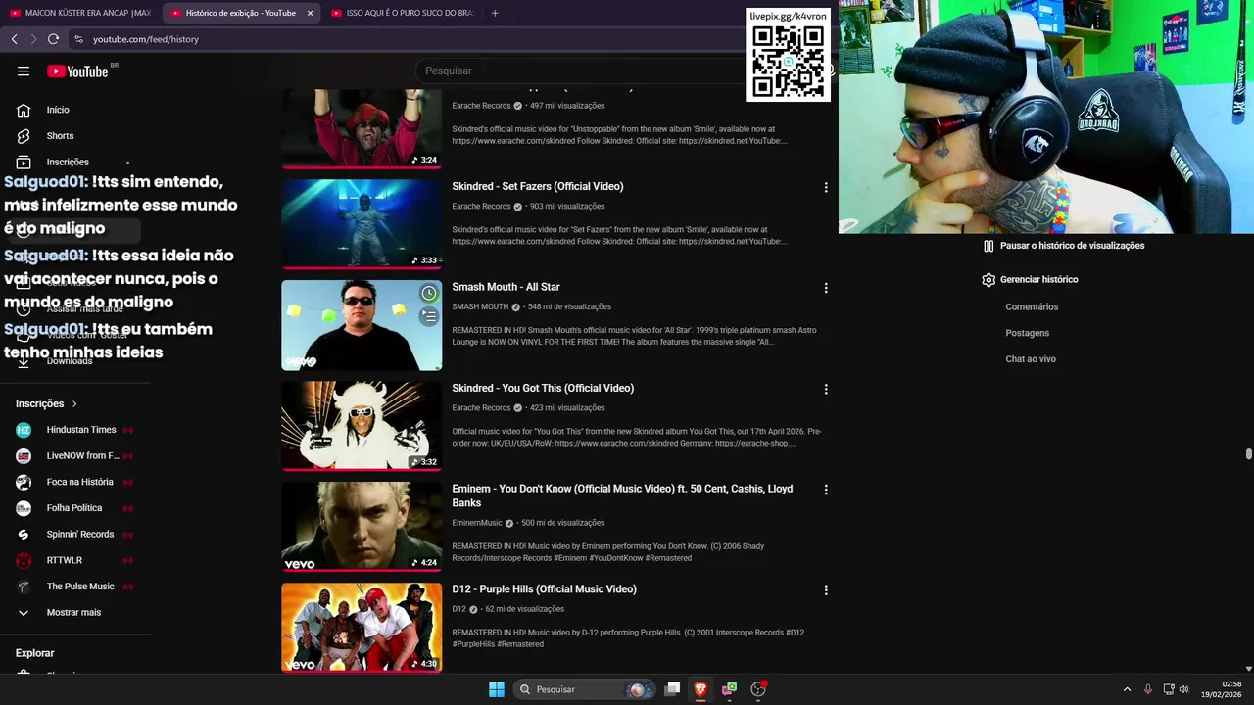Click the Windows taskbar Pesquisar search box
Image resolution: width=1254 pixels, height=705 pixels.
point(584,689)
